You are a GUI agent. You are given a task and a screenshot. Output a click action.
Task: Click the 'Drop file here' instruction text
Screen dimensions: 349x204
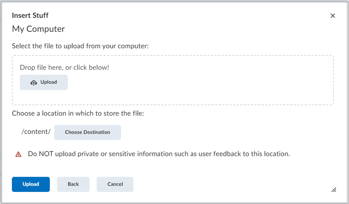pyautogui.click(x=64, y=67)
